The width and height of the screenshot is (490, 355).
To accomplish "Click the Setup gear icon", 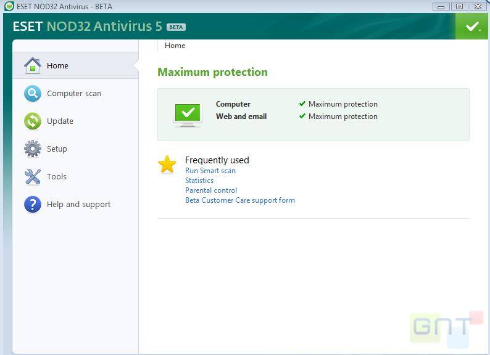I will (x=32, y=149).
